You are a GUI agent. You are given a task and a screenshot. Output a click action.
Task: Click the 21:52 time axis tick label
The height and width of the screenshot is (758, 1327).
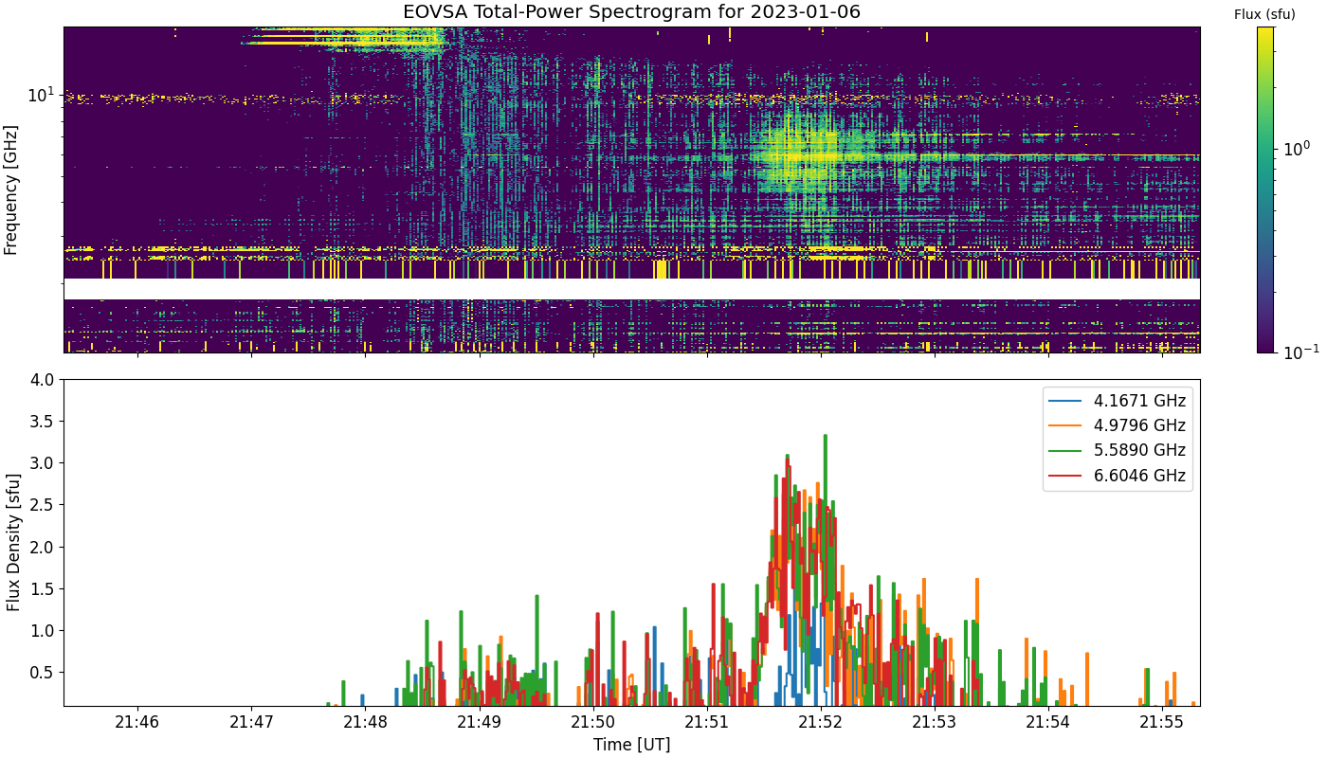click(x=821, y=722)
